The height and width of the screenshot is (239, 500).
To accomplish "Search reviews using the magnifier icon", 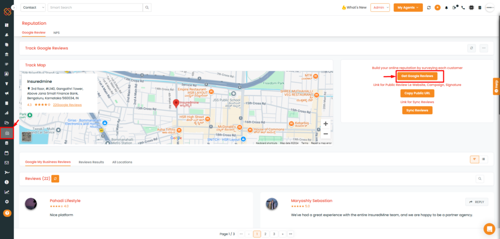I will click(x=479, y=179).
